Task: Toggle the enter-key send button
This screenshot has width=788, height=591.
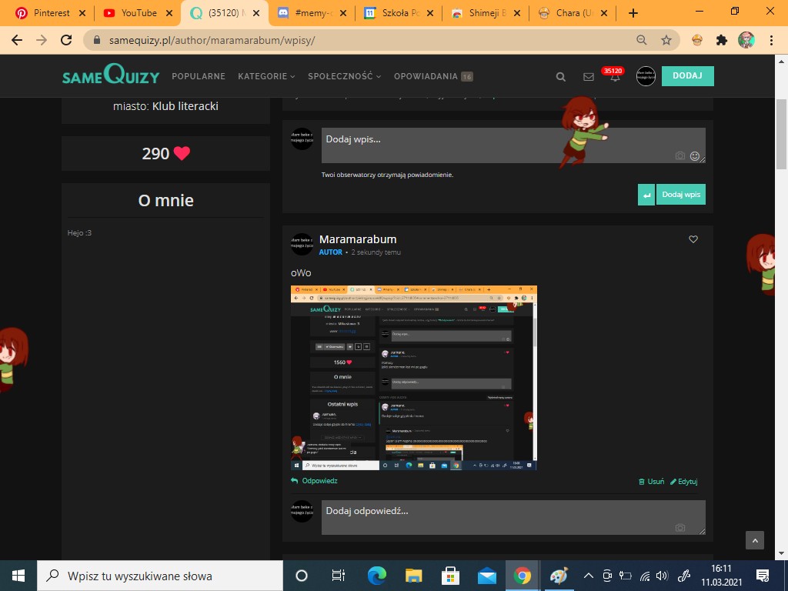Action: [646, 195]
